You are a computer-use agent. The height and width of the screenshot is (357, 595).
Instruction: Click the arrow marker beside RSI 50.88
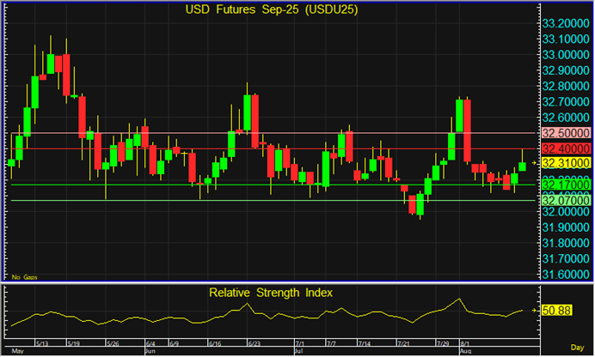pyautogui.click(x=534, y=310)
